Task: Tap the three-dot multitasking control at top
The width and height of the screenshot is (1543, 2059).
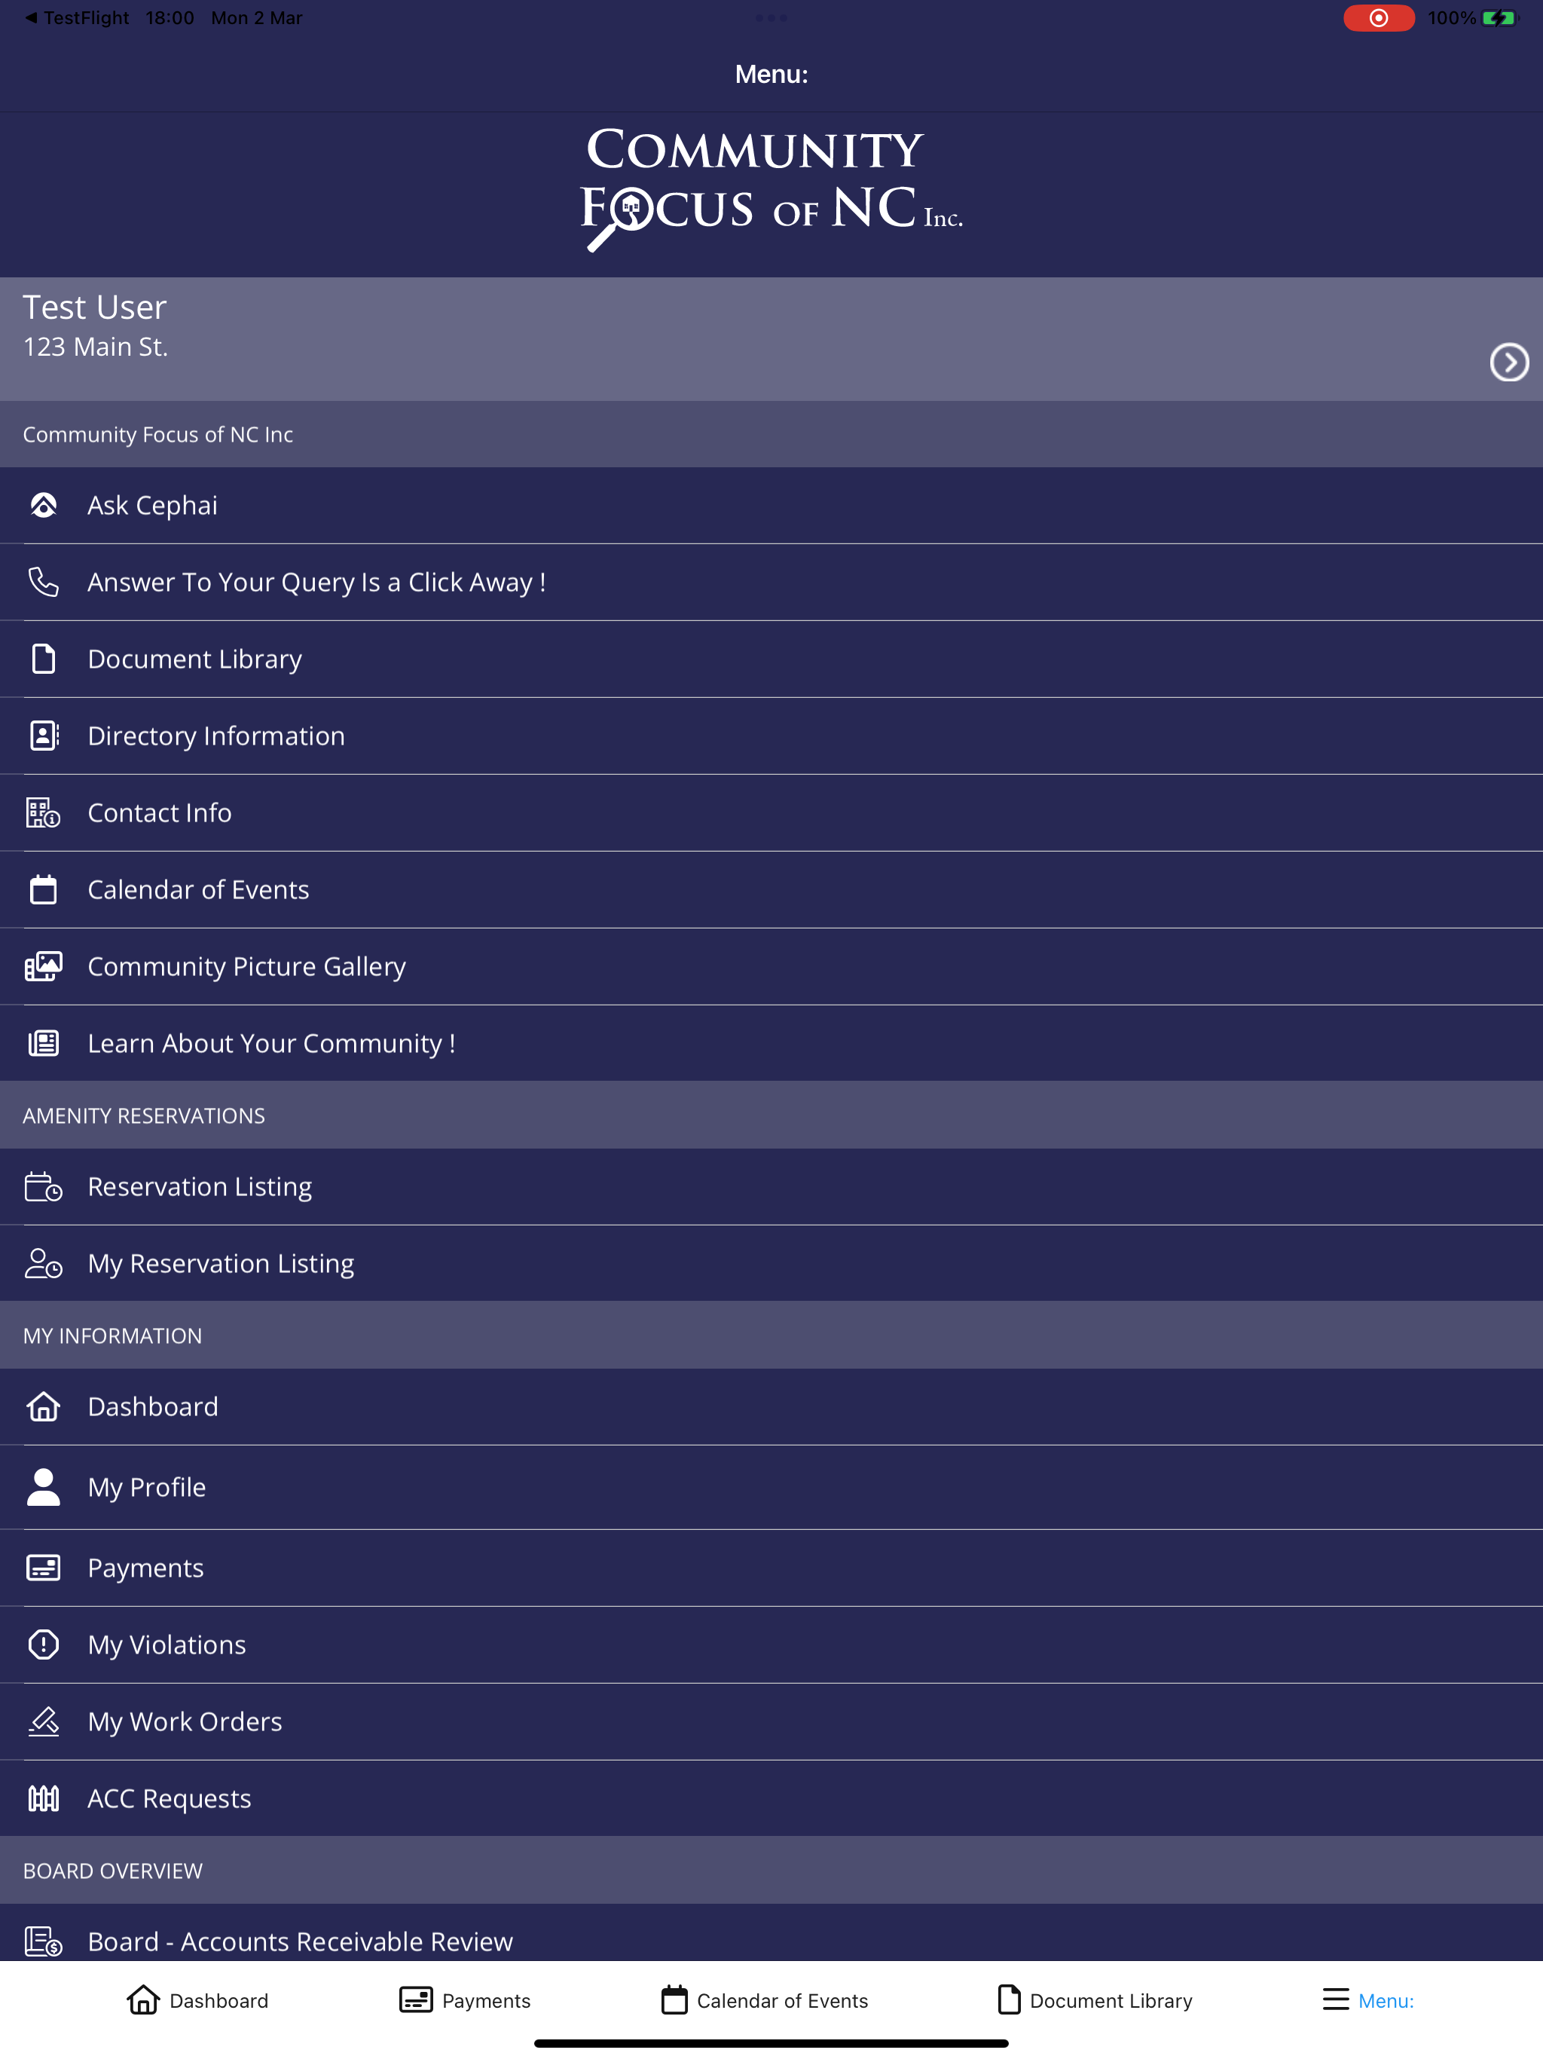Action: click(771, 17)
